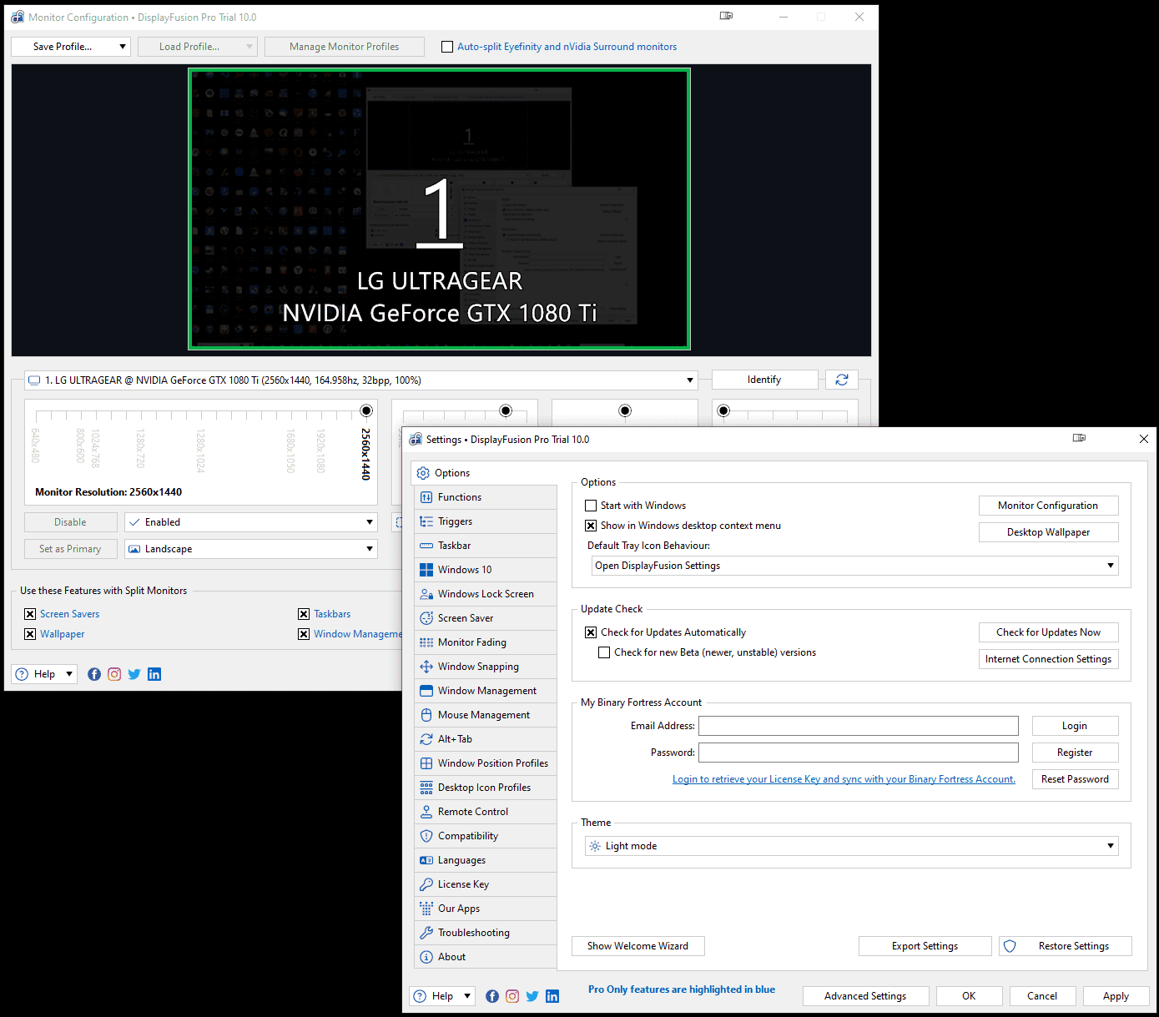Toggle Check for Updates Automatically checkbox

point(591,632)
